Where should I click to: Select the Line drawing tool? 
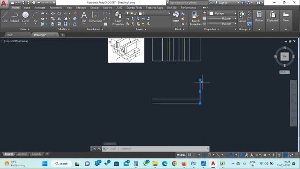[x=5, y=17]
